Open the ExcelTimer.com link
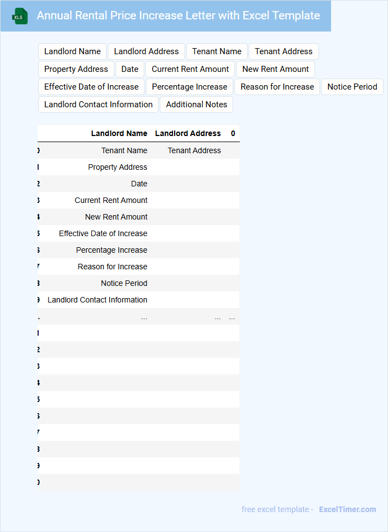The width and height of the screenshot is (388, 532). [x=348, y=509]
